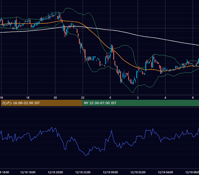Image resolution: width=199 pixels, height=175 pixels.
Task: Click the hour label 0 on price chart axis
Action: click(110, 98)
